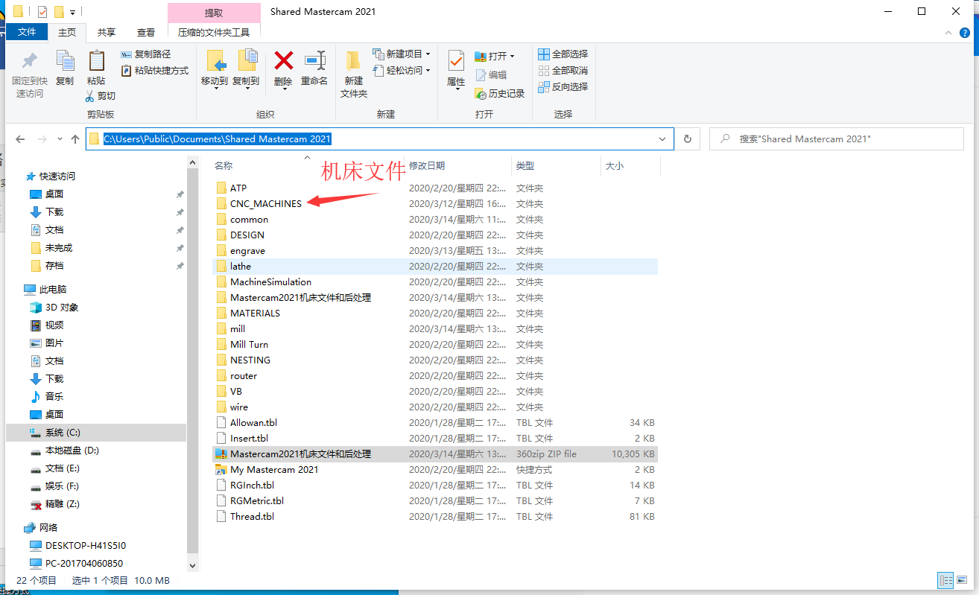Click Paste shortcut (粘贴快捷方式)
This screenshot has height=595, width=979.
click(x=154, y=71)
